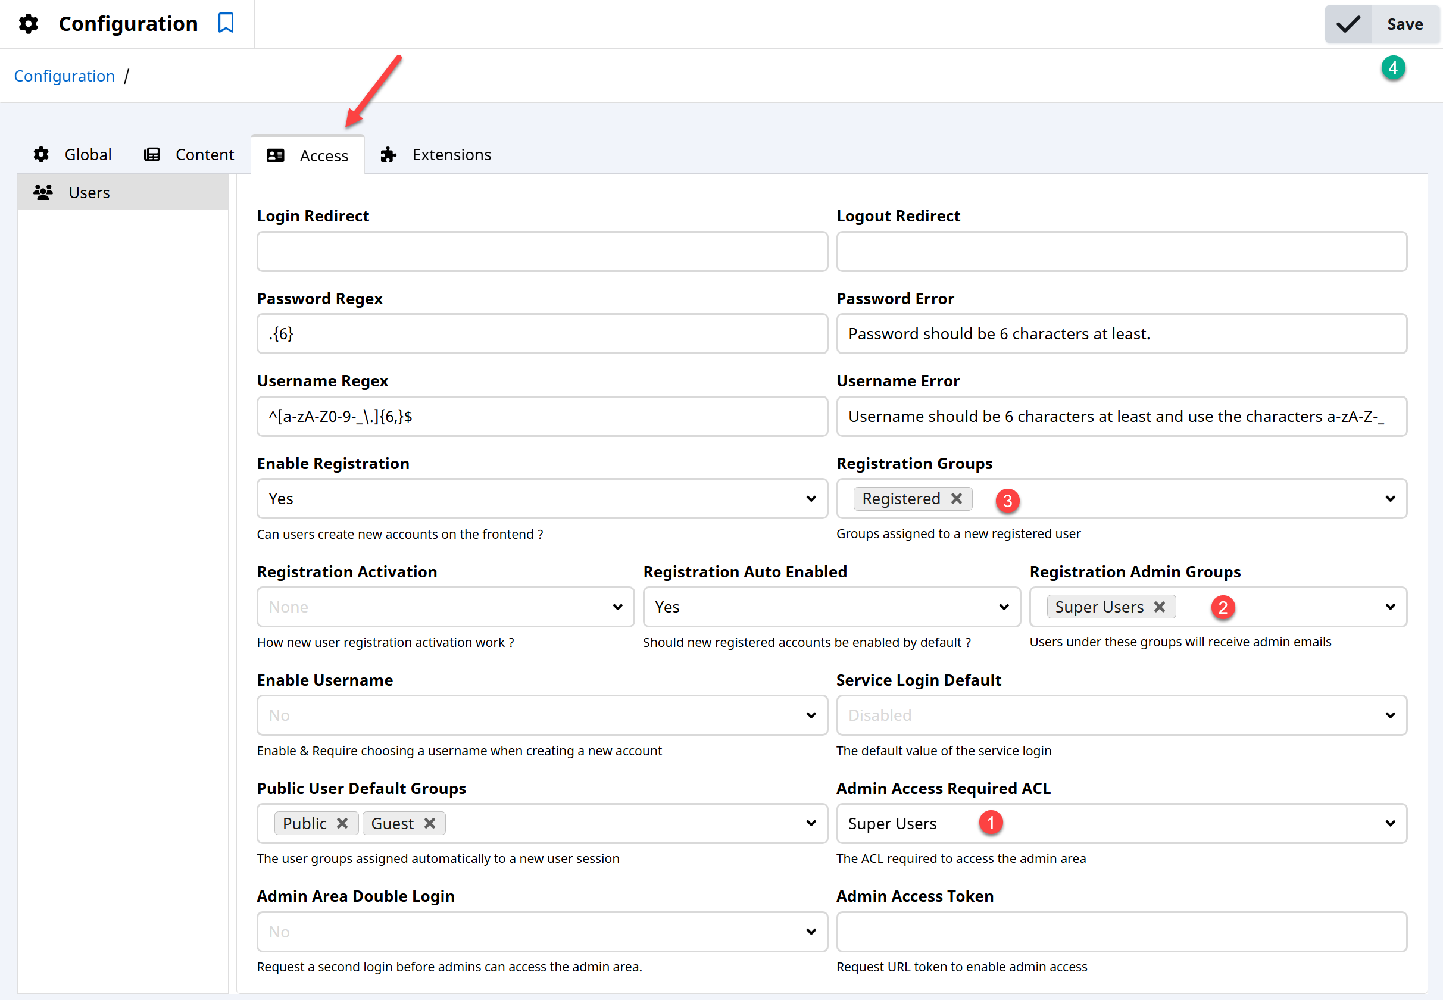Click the 'Request URL token to enable admin access' hint
This screenshot has width=1443, height=1000.
click(962, 967)
